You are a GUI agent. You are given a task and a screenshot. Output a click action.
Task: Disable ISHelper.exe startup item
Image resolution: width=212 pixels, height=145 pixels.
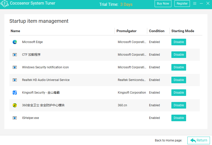[179, 118]
